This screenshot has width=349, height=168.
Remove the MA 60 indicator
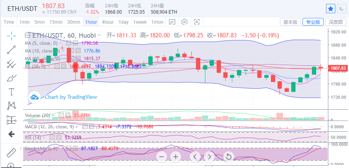click(77, 58)
